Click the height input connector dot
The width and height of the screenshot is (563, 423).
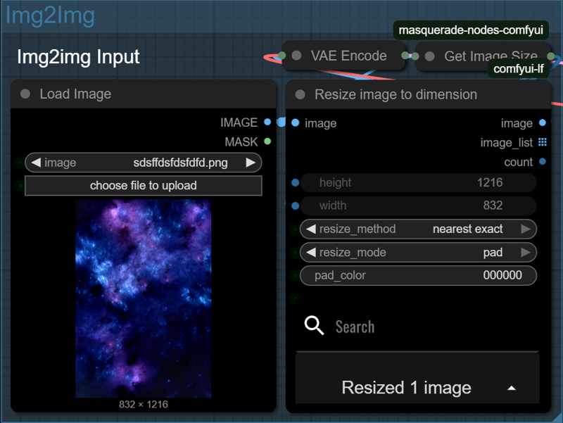pyautogui.click(x=295, y=183)
